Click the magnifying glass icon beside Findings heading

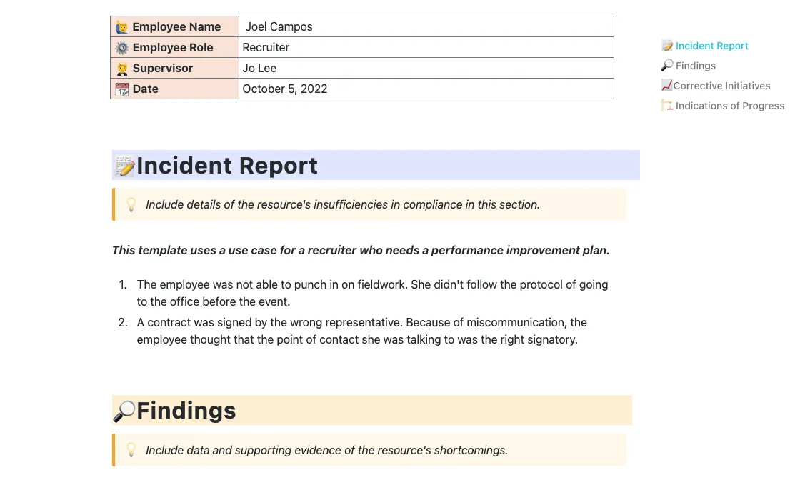(124, 411)
